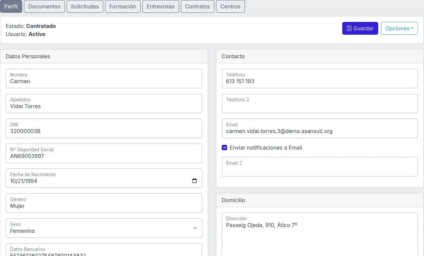This screenshot has width=424, height=256.
Task: Open the Contratos tab
Action: click(198, 6)
